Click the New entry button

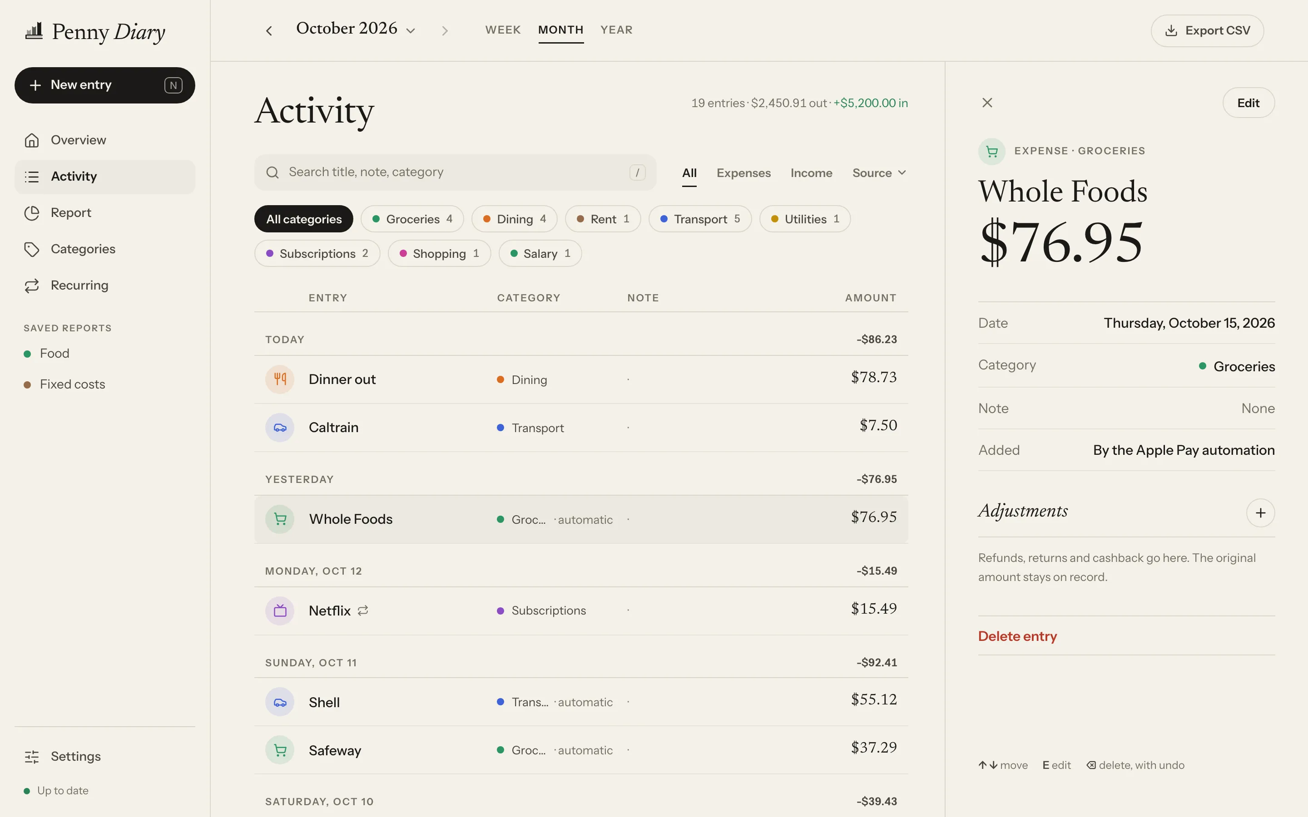105,85
